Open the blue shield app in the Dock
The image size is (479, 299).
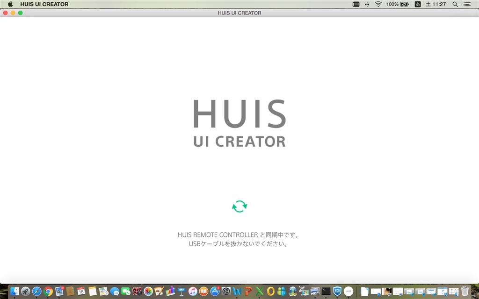pos(337,292)
